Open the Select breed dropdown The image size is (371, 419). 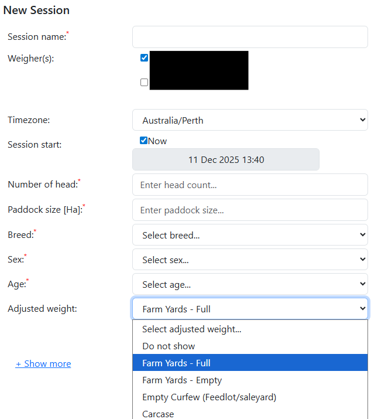[x=250, y=235]
